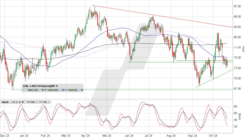
Task: Click the Jan '24 date label
Action: (x=24, y=136)
